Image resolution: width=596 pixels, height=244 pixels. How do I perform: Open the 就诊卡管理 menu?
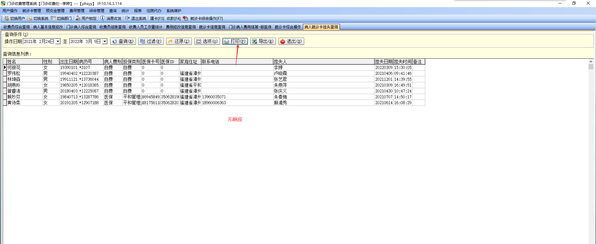coord(32,11)
